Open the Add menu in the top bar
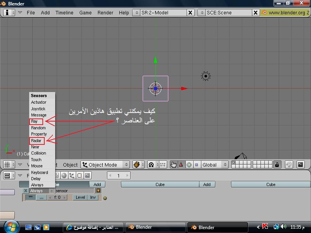Image resolution: width=311 pixels, height=233 pixels. tap(45, 13)
